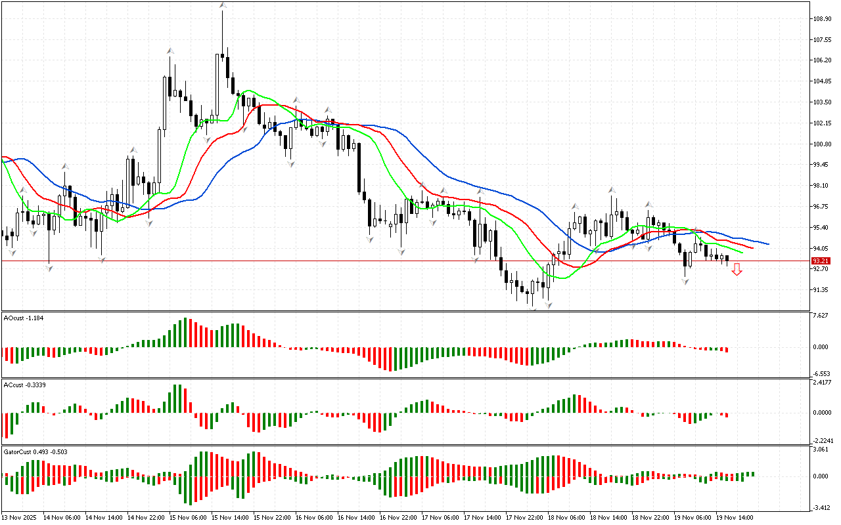The width and height of the screenshot is (841, 525).
Task: Click the red down arrow sell signal
Action: [737, 269]
